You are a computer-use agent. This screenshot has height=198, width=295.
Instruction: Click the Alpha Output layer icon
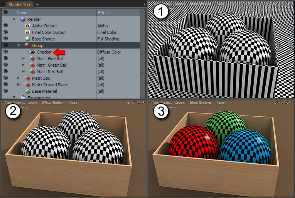tap(27, 26)
